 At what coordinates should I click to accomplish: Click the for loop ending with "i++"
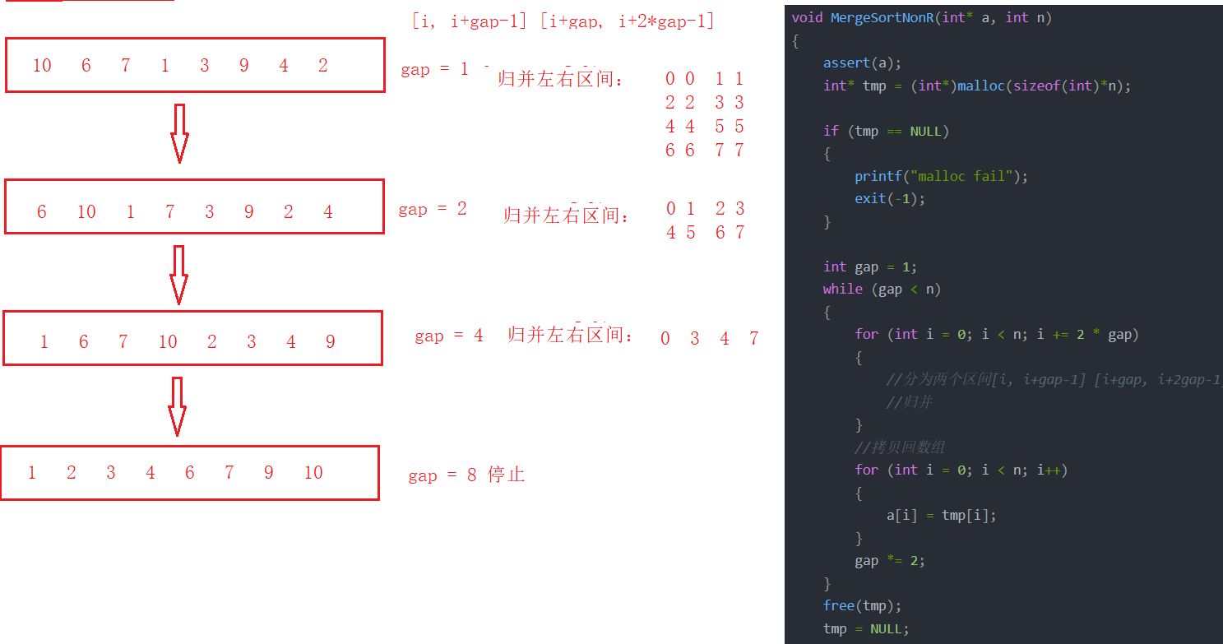pos(961,470)
